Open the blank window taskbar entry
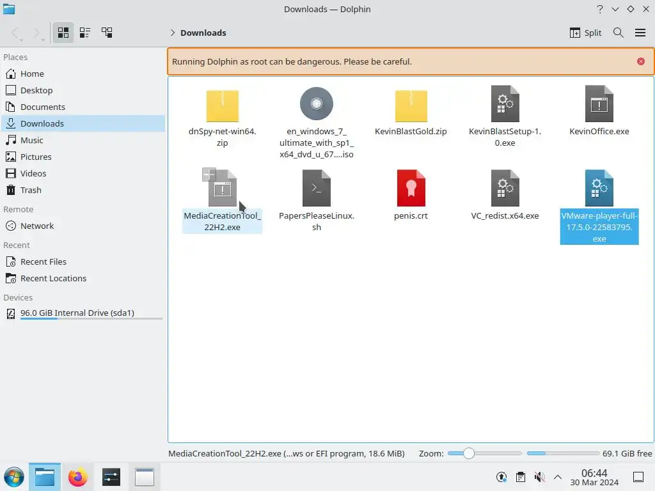 144,477
